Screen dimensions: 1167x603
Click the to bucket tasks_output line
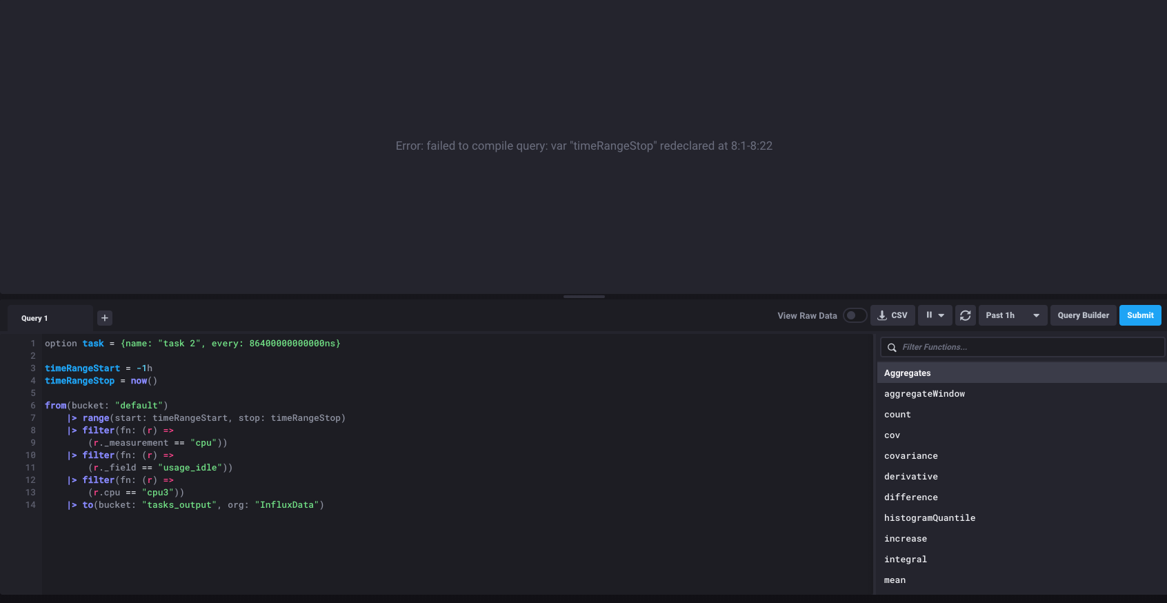195,505
